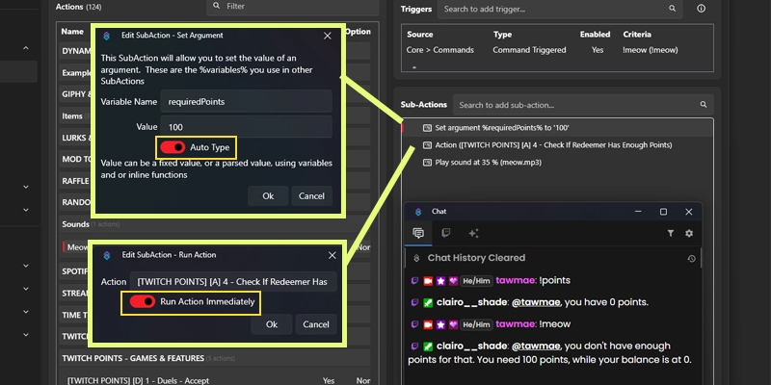The width and height of the screenshot is (771, 385).
Task: Click the !meow (!meow) criteria cell
Action: 650,50
